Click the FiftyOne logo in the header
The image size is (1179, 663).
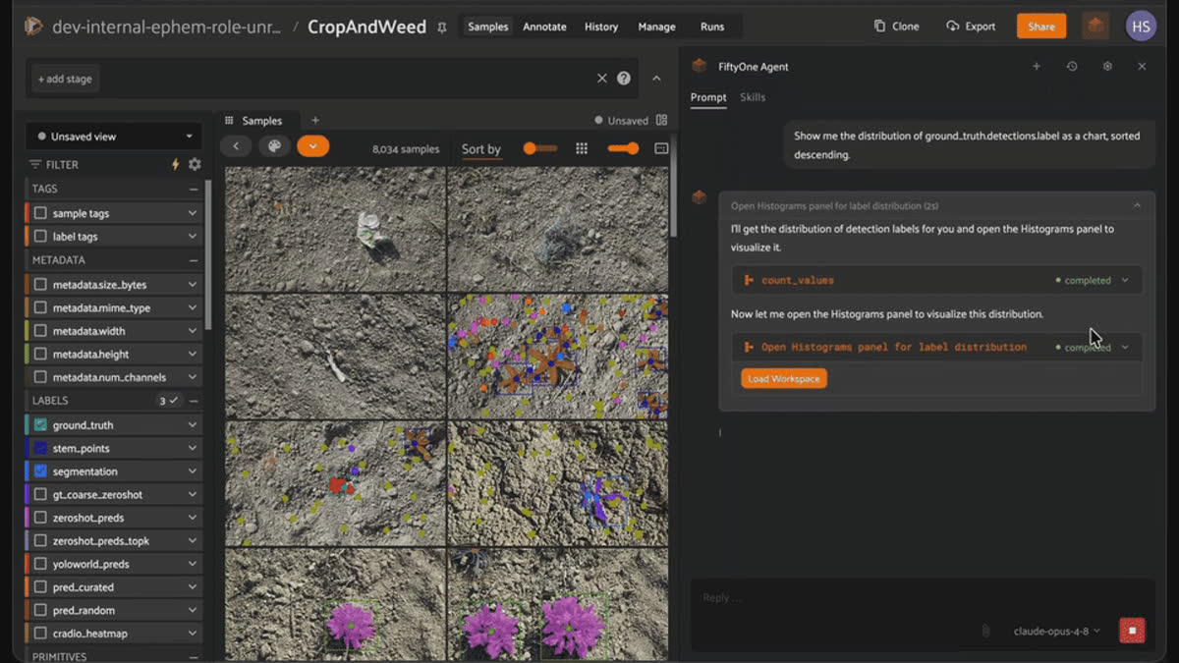(33, 27)
